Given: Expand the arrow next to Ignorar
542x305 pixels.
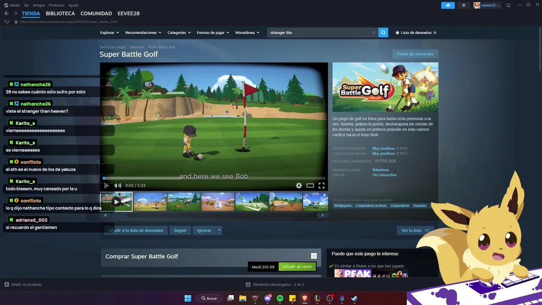Looking at the screenshot, I should tap(219, 230).
